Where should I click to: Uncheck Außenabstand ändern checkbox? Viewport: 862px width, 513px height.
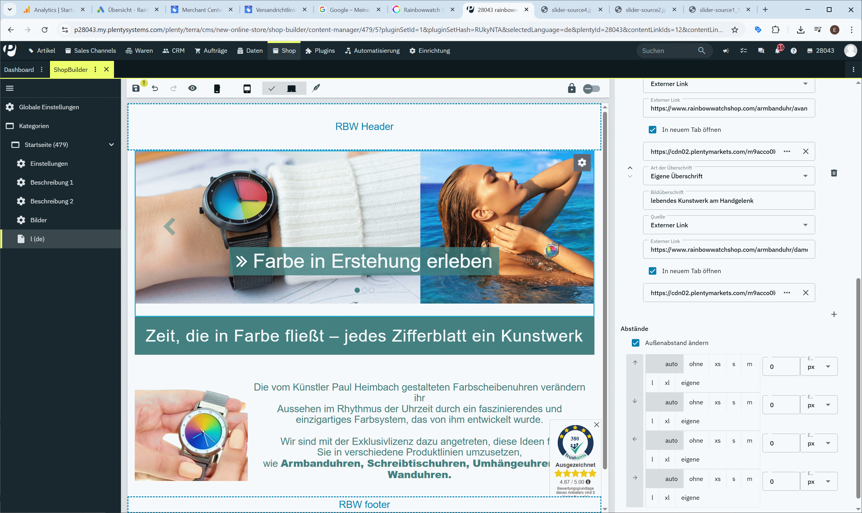pyautogui.click(x=636, y=343)
